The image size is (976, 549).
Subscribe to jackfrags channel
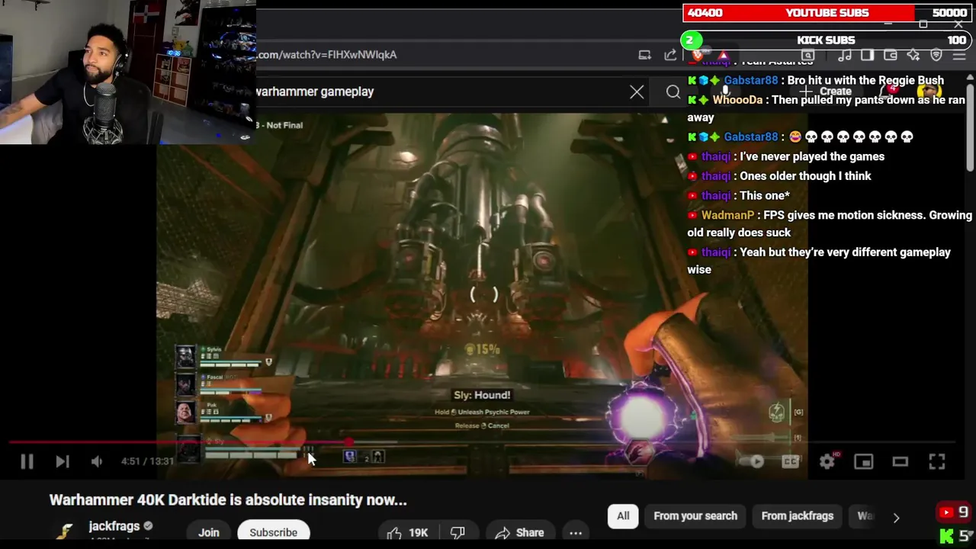pos(273,532)
